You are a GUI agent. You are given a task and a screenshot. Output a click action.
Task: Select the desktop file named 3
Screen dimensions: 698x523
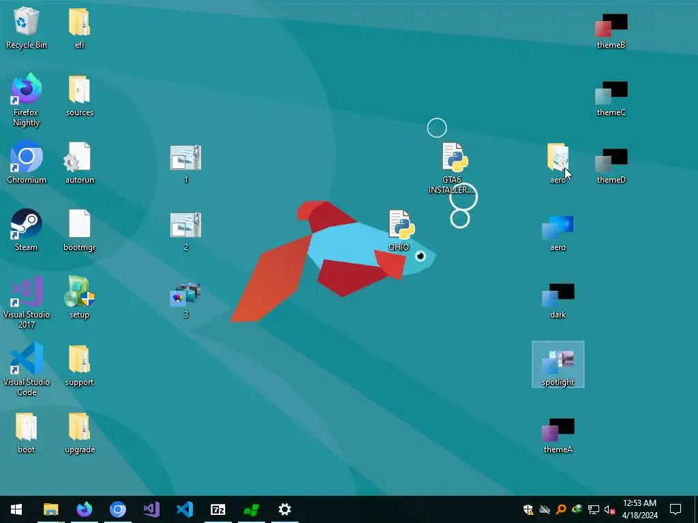[185, 300]
